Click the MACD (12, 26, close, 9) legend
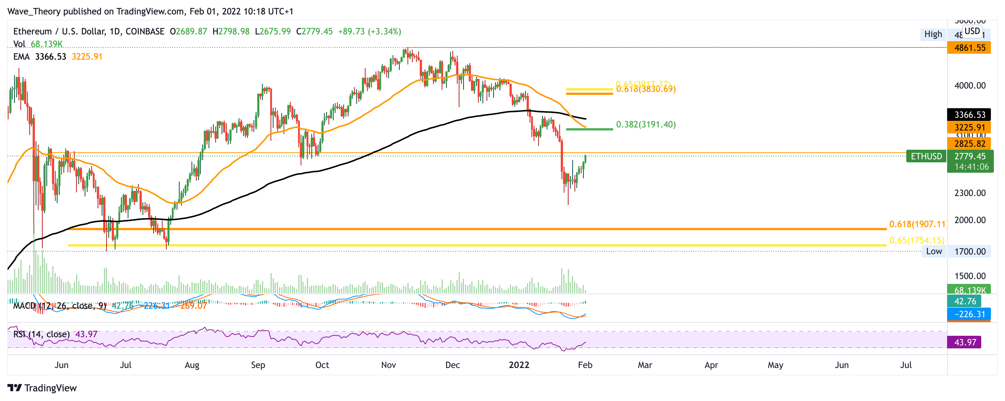Viewport: 1005px width, 401px height. pos(59,306)
